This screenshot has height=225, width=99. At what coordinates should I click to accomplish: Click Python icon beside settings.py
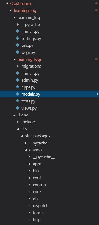(x=17, y=38)
